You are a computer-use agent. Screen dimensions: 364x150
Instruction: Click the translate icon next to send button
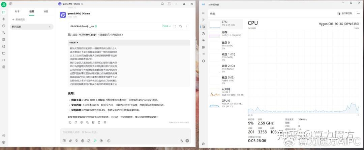tap(182, 141)
